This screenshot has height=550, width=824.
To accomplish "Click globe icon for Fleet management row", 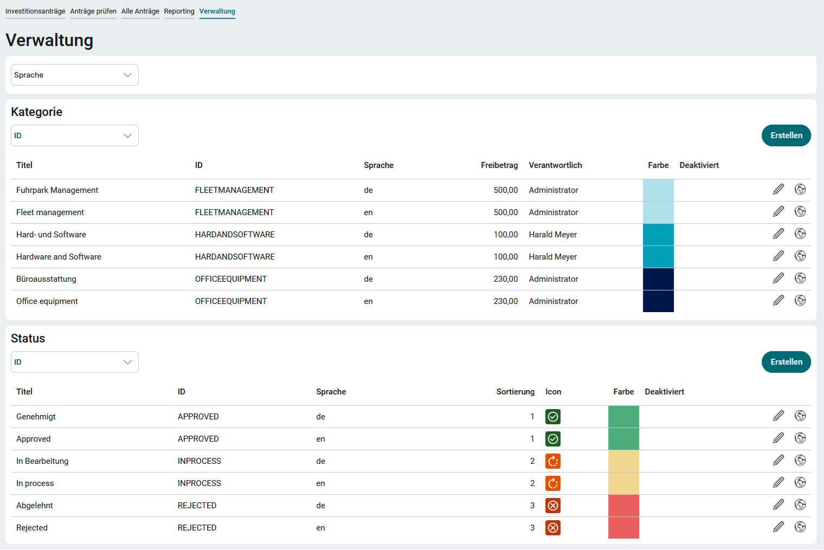I will pyautogui.click(x=800, y=212).
